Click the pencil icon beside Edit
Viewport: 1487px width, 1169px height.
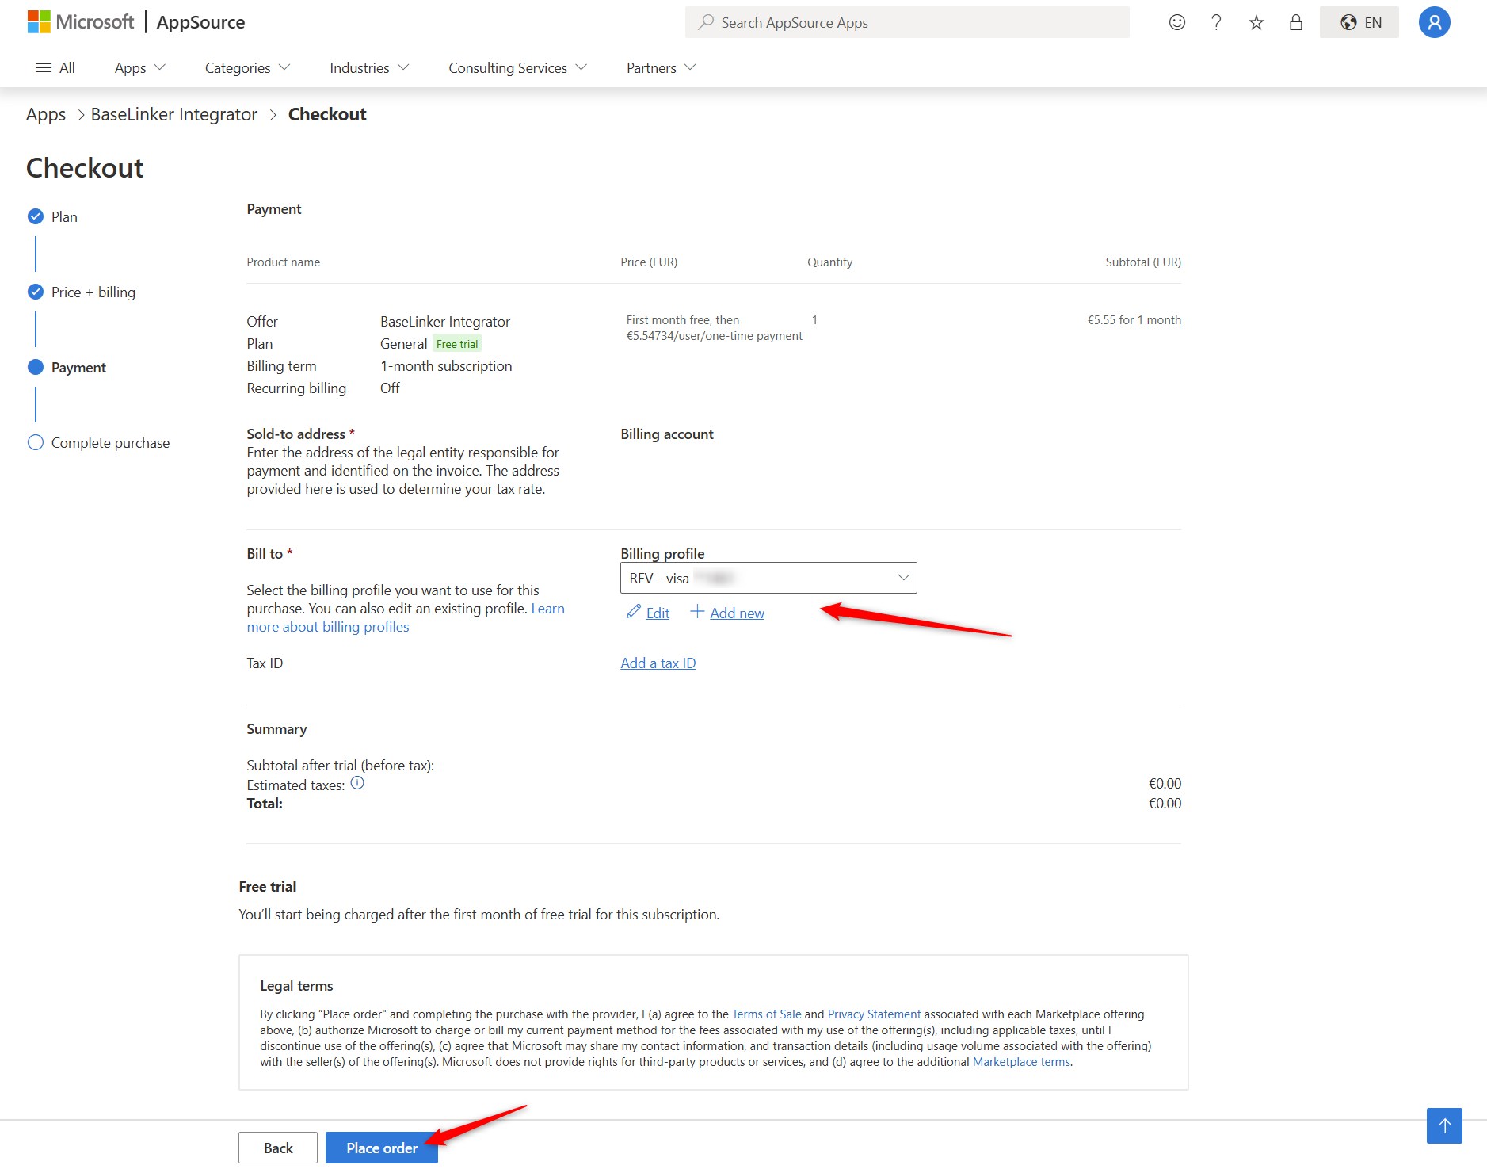tap(633, 612)
